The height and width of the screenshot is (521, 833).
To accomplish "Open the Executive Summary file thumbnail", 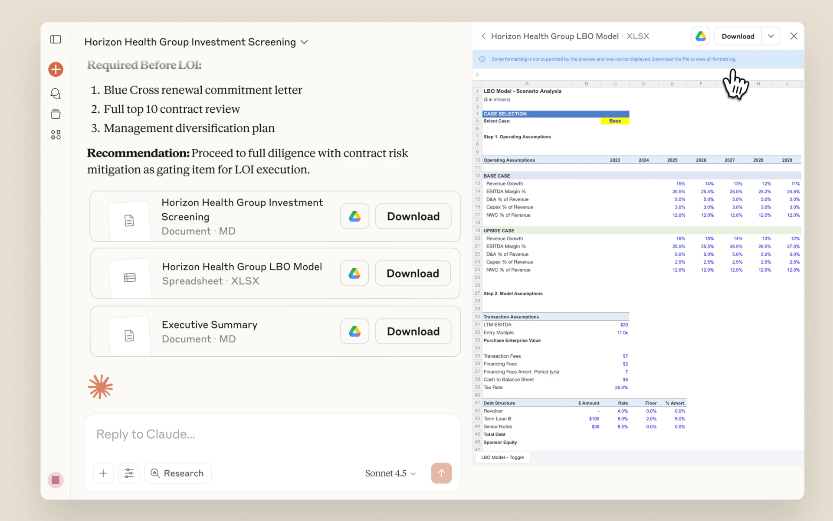I will pos(129,335).
